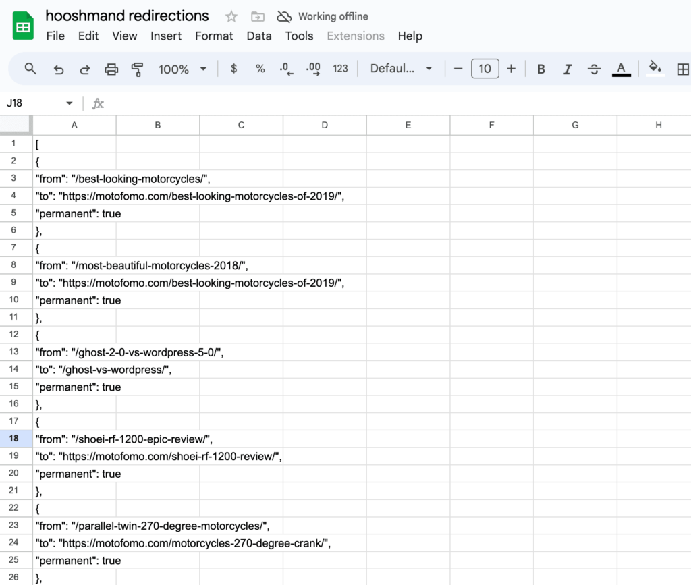Activate the paint format tool
691x585 pixels.
coord(137,69)
